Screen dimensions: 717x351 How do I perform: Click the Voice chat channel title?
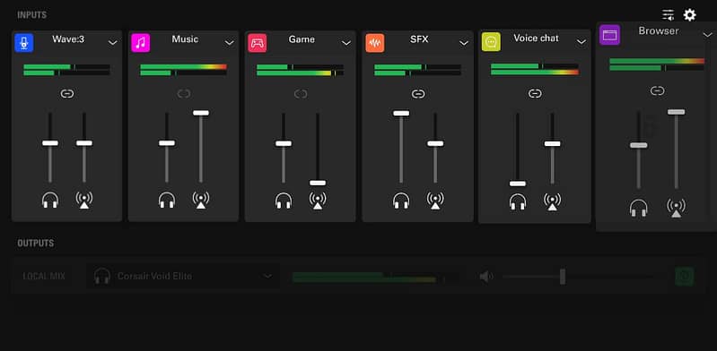(536, 39)
